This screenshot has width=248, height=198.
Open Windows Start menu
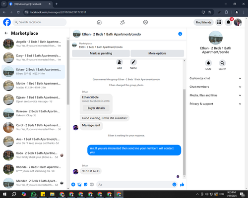(x=4, y=194)
